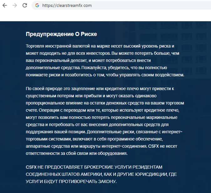Viewport: 211px width, 193px height.
Task: Click the line "ответственности за сбой связи или оборудования."
Action: coord(77,154)
